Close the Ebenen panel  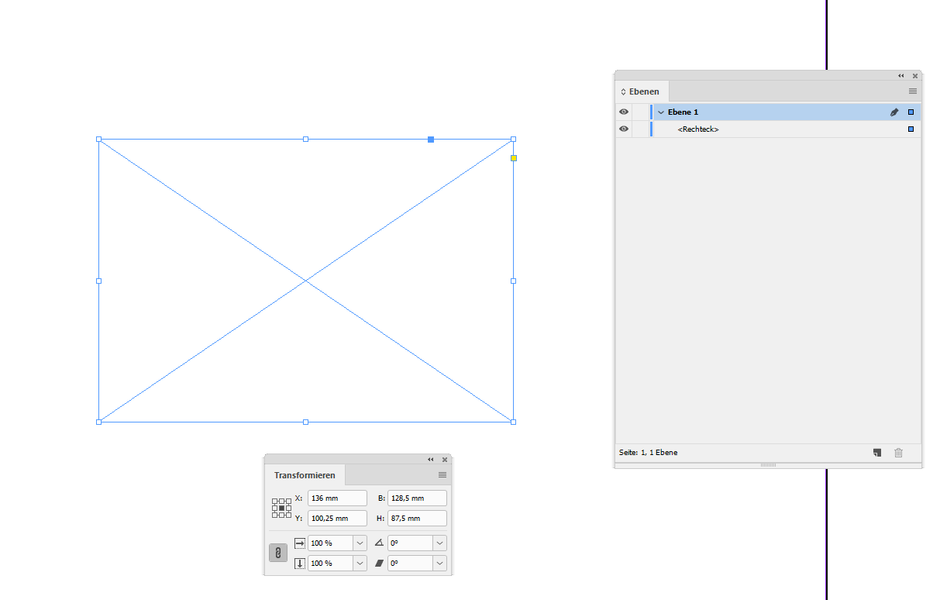pyautogui.click(x=915, y=76)
